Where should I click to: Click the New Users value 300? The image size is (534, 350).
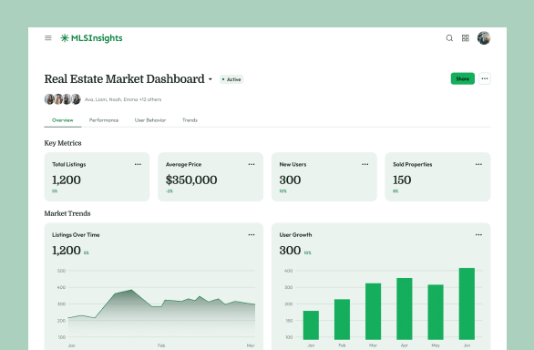tap(290, 180)
